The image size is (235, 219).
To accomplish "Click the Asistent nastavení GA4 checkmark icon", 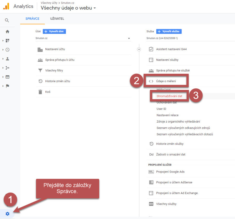I will [151, 49].
